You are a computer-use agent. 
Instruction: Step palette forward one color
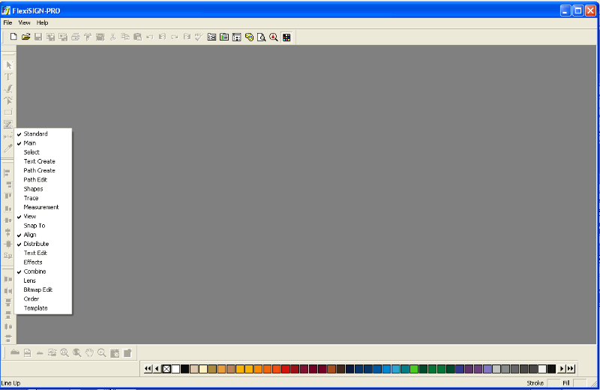point(561,368)
